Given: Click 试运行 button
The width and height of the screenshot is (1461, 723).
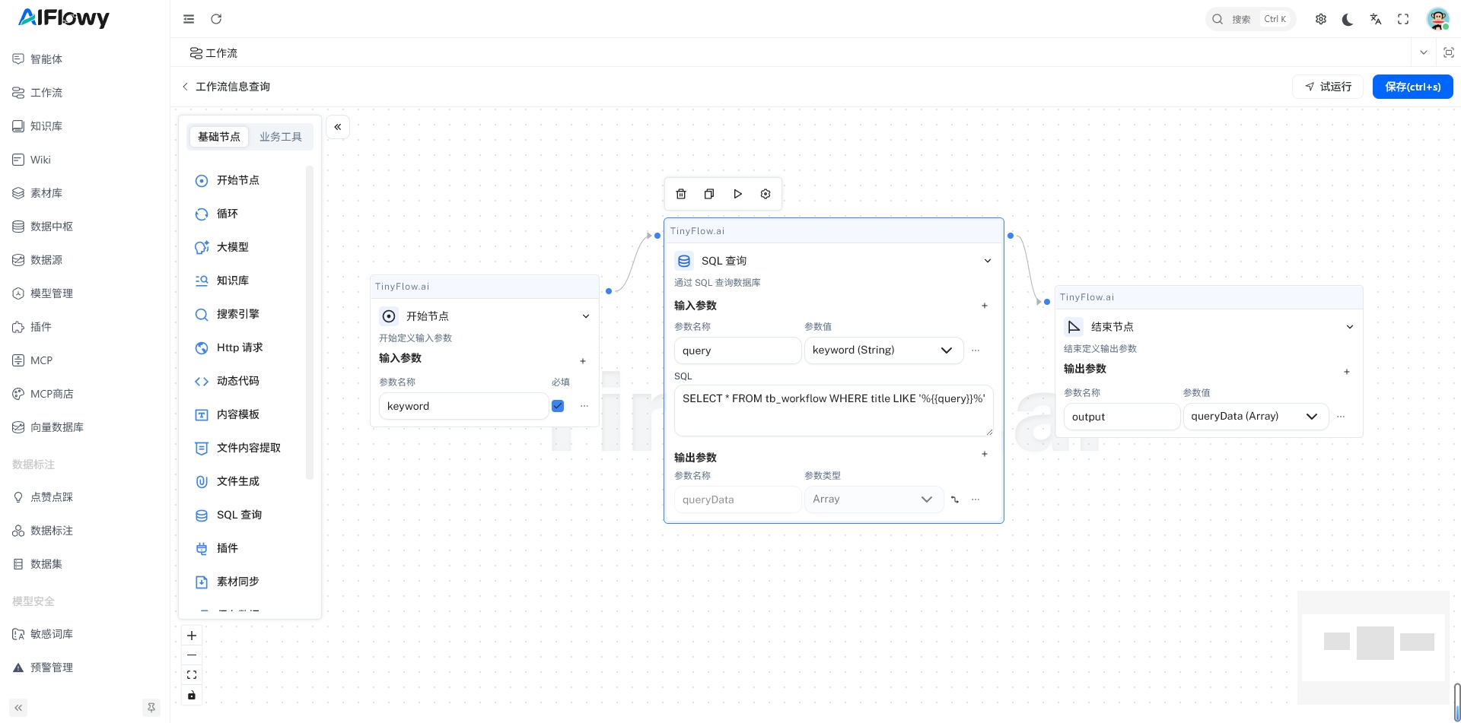Looking at the screenshot, I should tap(1328, 87).
